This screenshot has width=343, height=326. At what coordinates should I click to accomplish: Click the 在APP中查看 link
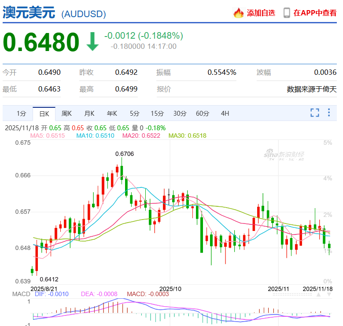coord(315,13)
